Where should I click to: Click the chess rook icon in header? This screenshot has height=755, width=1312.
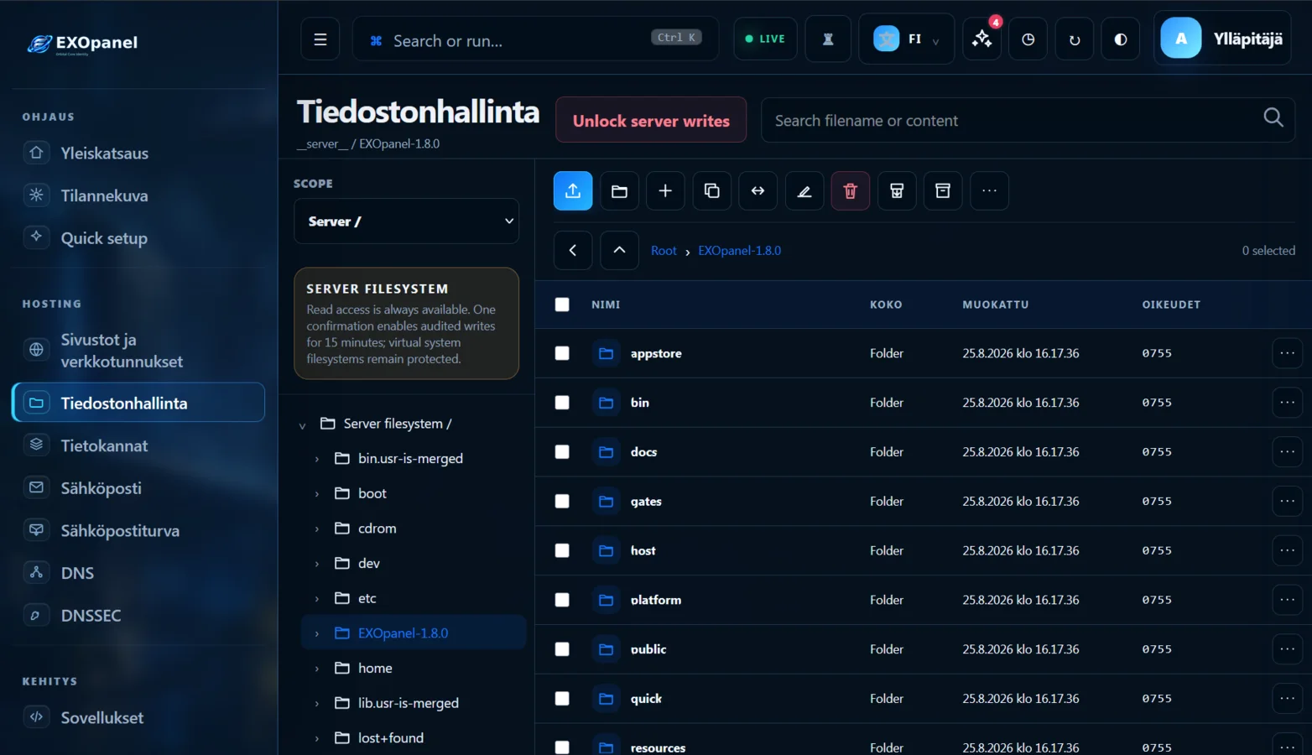click(x=828, y=39)
